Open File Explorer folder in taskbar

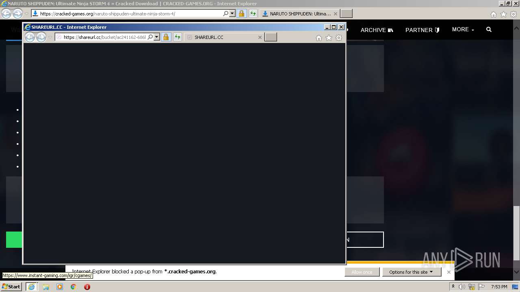[x=46, y=287]
